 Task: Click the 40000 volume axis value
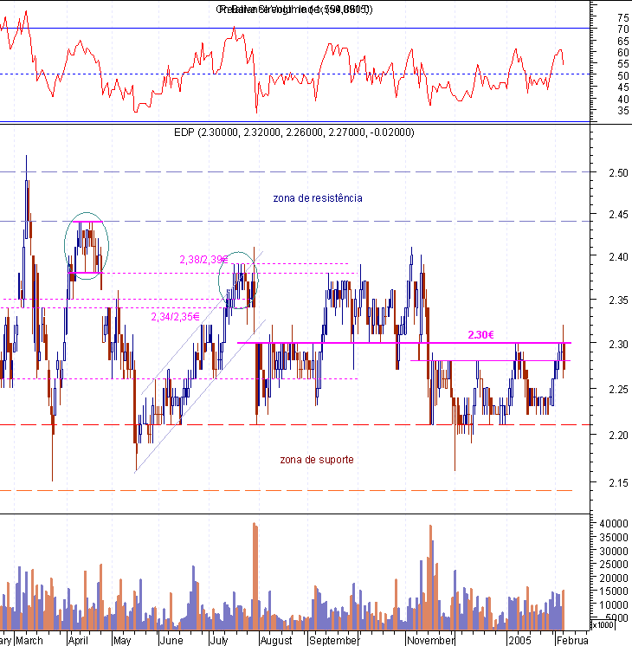[614, 524]
